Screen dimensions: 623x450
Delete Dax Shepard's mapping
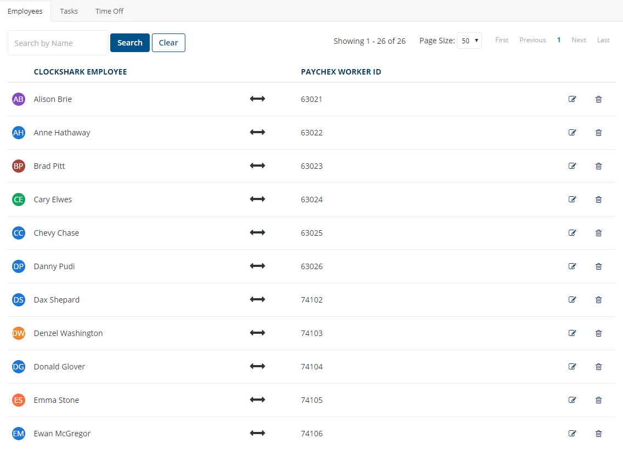598,299
